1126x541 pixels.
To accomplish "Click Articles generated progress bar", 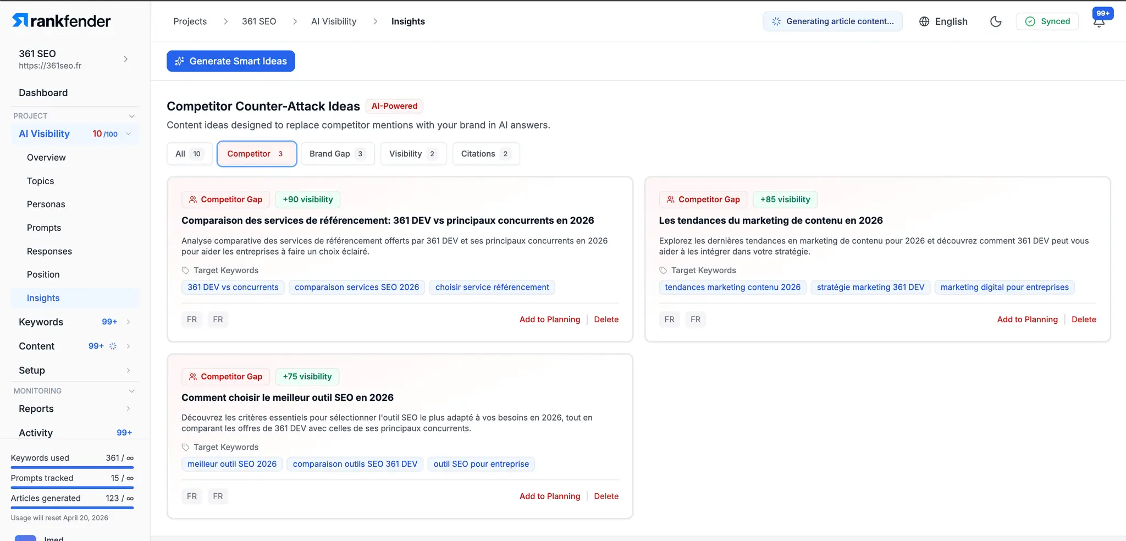I will click(x=72, y=508).
